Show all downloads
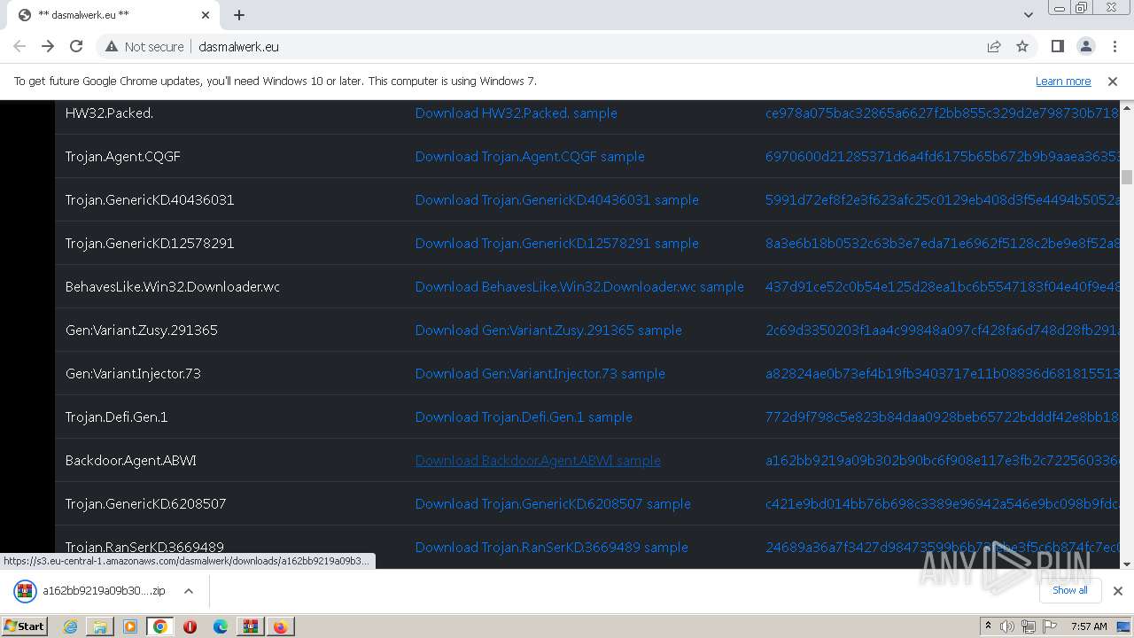The width and height of the screenshot is (1134, 638). click(x=1069, y=590)
